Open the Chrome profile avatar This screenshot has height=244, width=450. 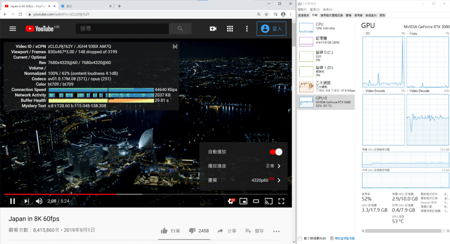click(x=283, y=14)
